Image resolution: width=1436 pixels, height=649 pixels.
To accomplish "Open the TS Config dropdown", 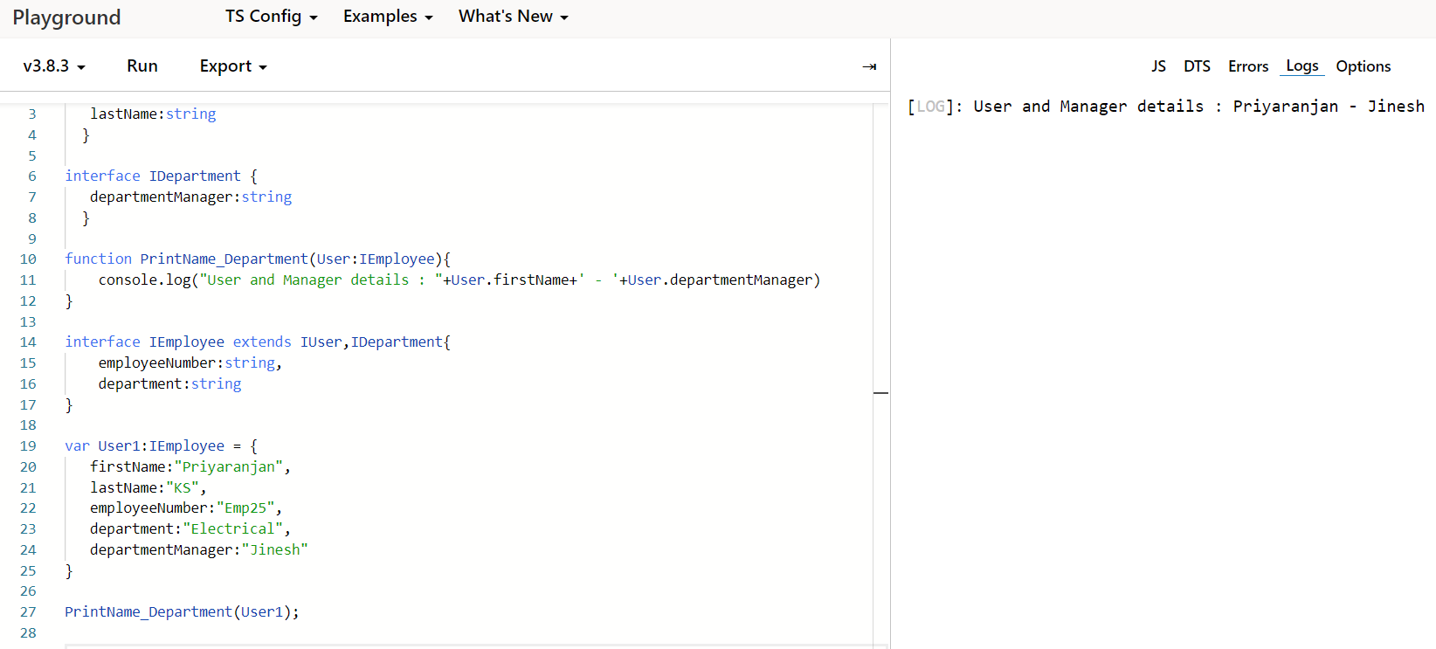I will [x=272, y=17].
